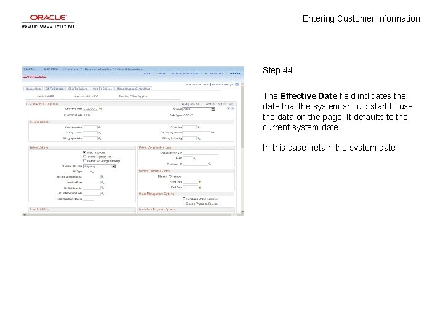The width and height of the screenshot is (443, 332).
Task: Open Bill By Identifier lookup magnifier
Action: (102, 188)
